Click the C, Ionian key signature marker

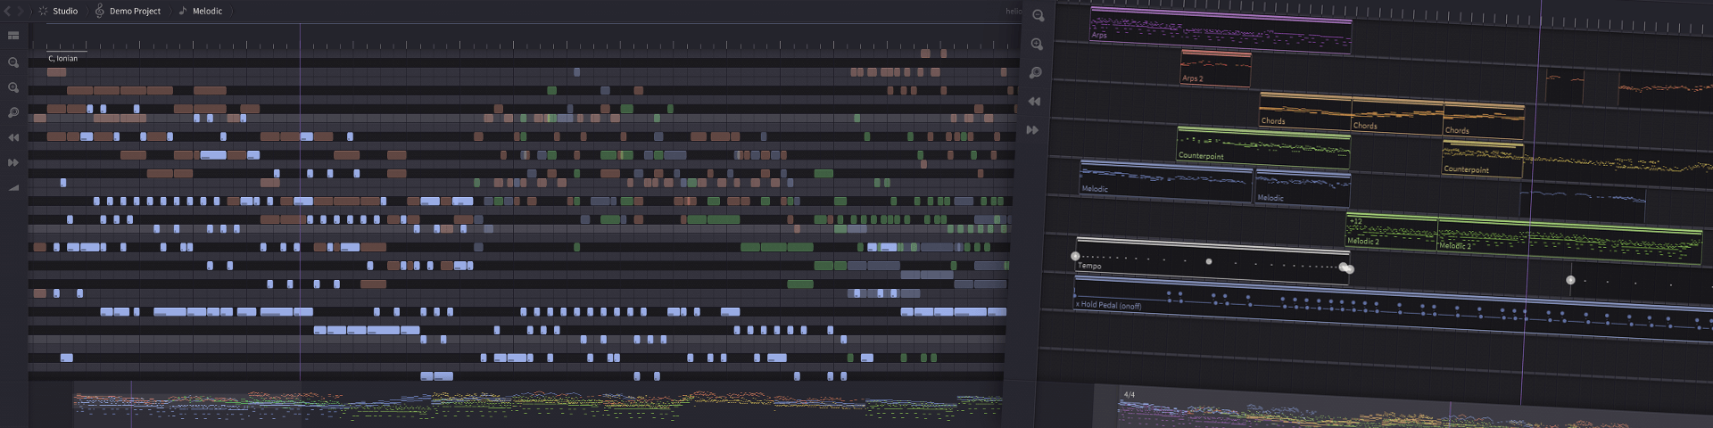[62, 58]
